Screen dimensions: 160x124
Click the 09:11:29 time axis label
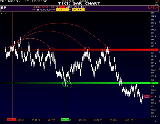[x=36, y=120]
